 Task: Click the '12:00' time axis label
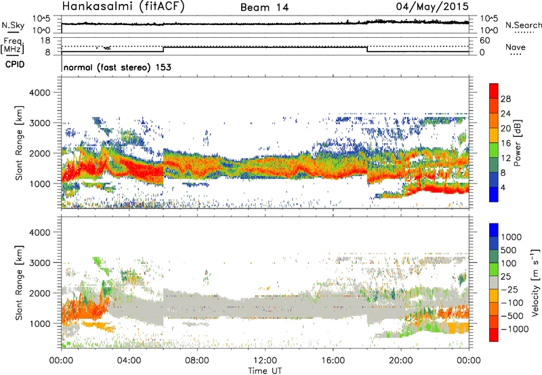pyautogui.click(x=265, y=361)
